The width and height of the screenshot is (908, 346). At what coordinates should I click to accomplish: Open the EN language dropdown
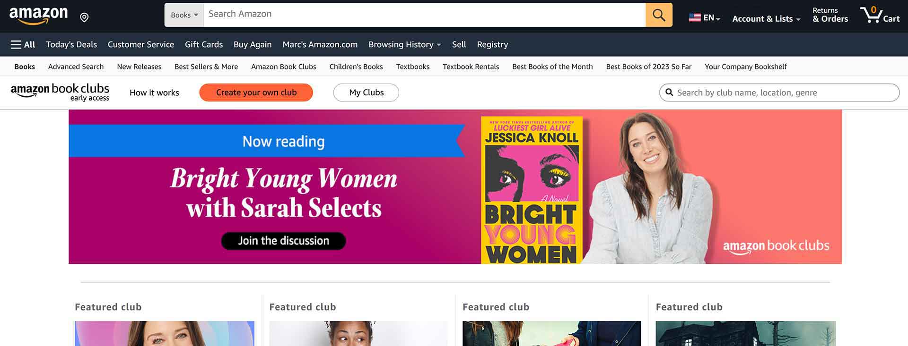[712, 18]
